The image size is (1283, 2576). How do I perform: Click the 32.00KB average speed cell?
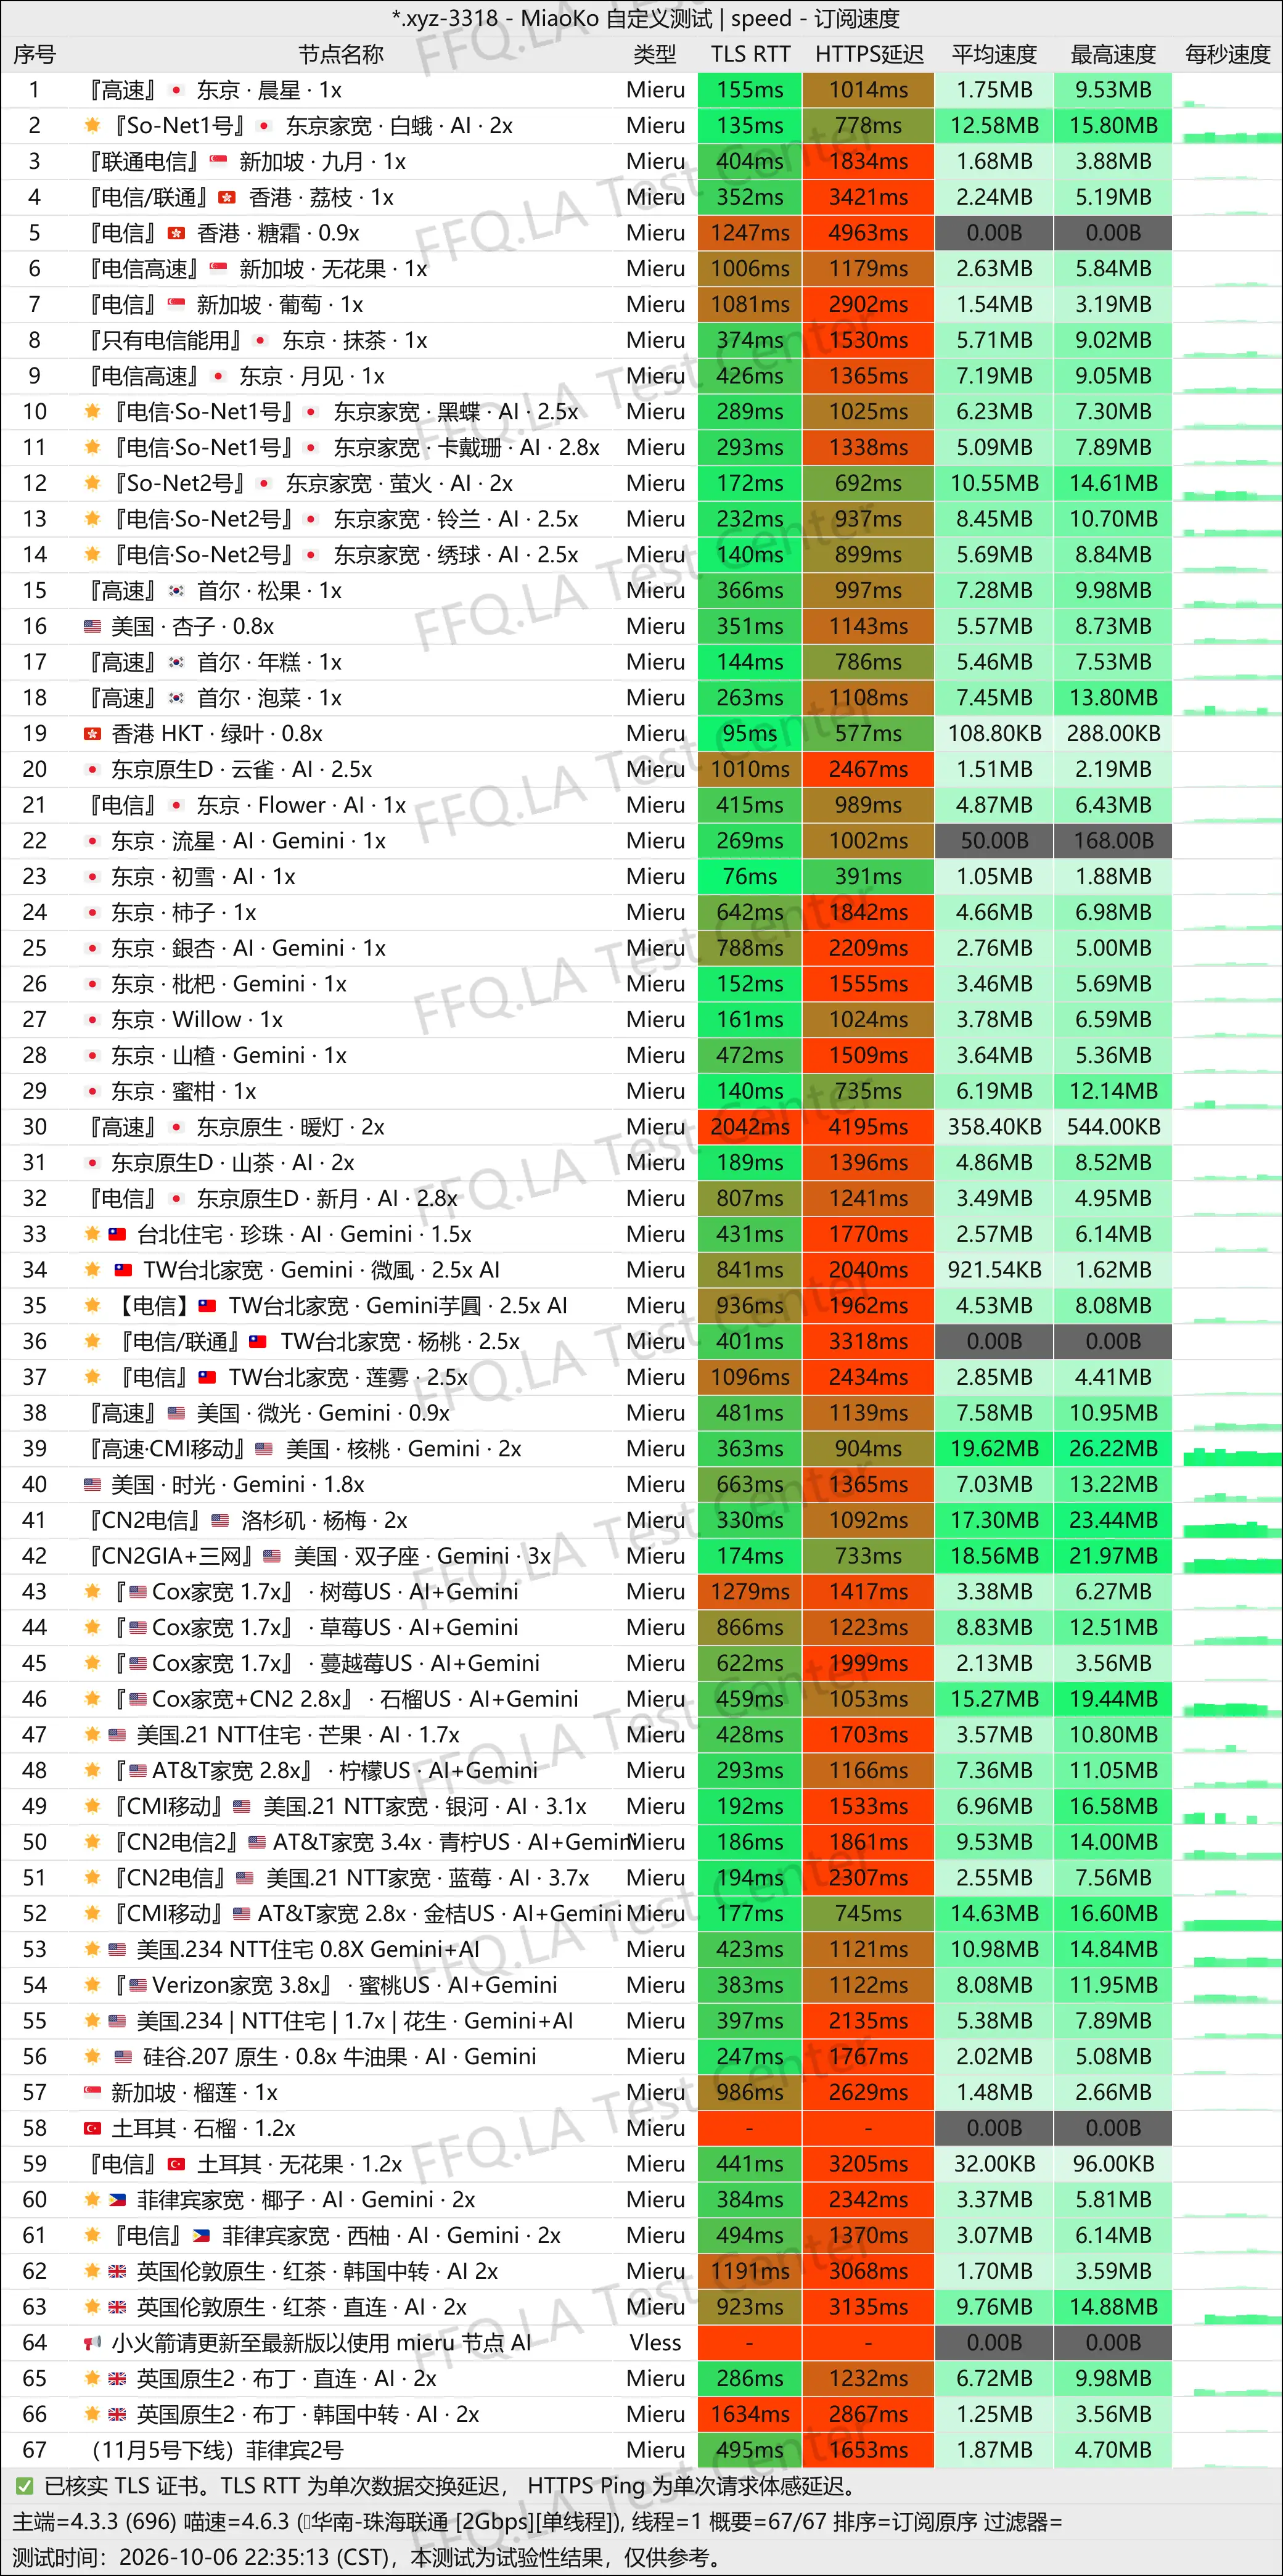pyautogui.click(x=994, y=2164)
